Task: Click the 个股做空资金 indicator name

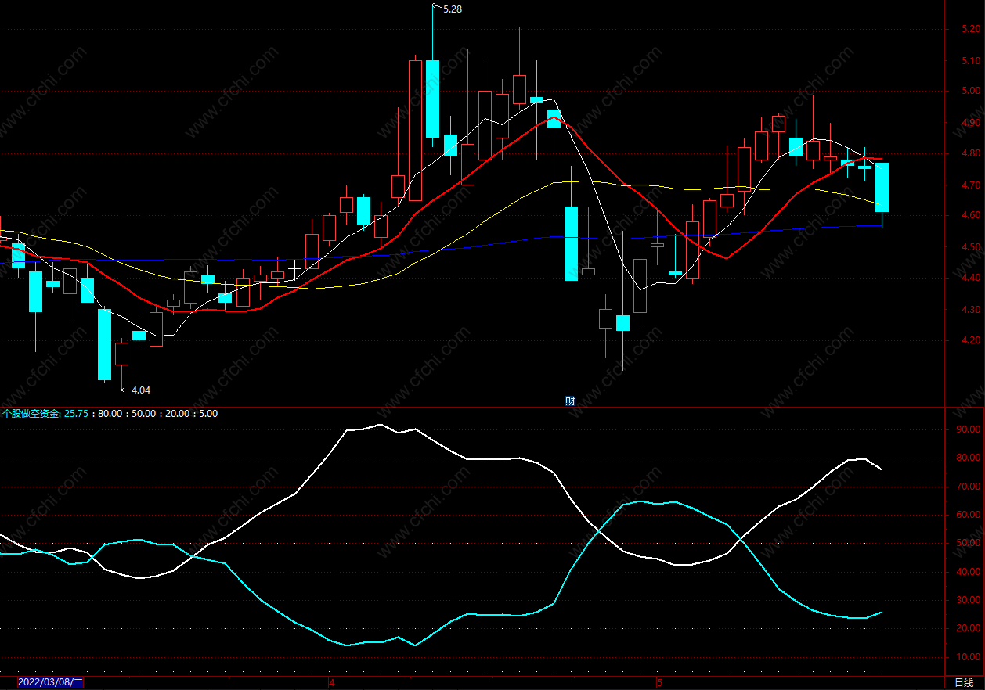Action: [31, 414]
